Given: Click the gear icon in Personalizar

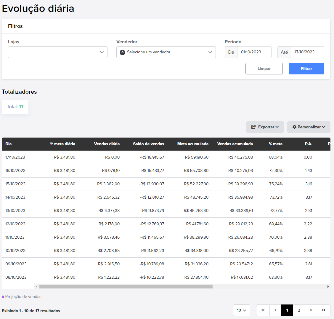Looking at the screenshot, I should 294,127.
